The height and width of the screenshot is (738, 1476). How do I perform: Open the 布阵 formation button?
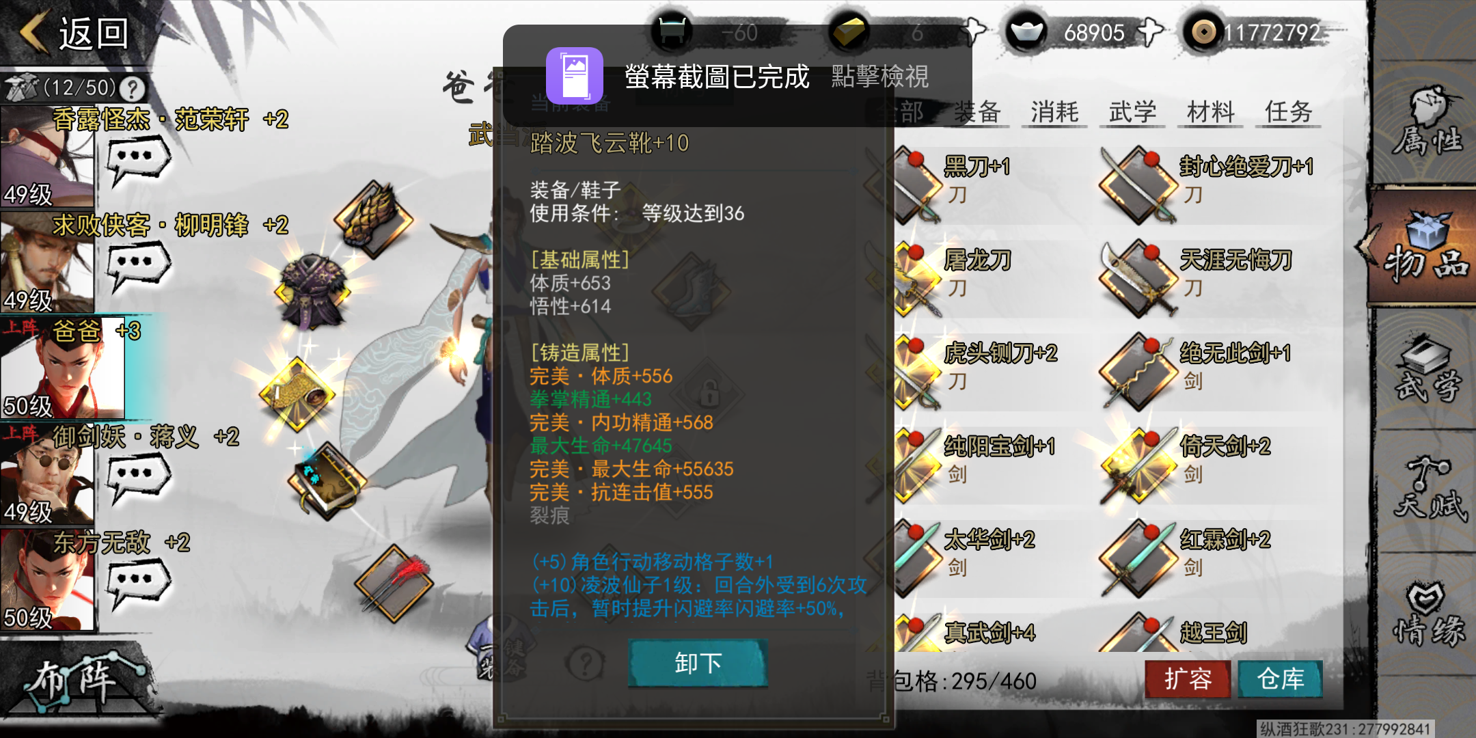click(x=75, y=681)
